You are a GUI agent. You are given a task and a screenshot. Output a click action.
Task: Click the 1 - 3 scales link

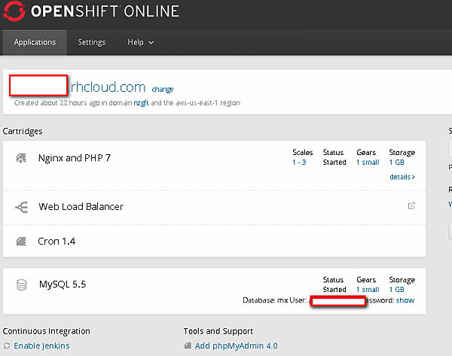299,163
